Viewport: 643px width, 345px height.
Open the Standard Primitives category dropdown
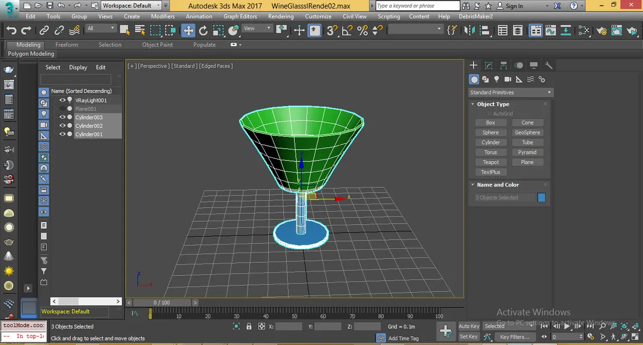510,93
